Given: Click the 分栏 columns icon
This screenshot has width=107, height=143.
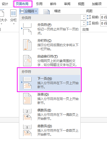Looking at the screenshot, I should pyautogui.click(x=13, y=13).
